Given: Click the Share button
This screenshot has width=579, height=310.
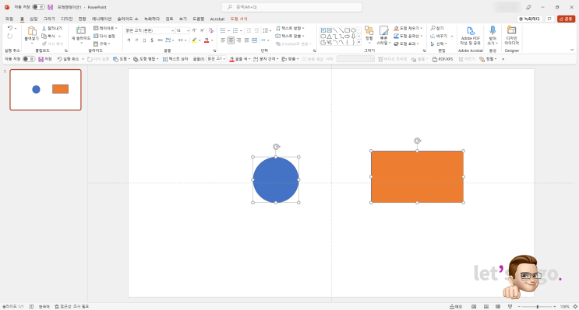Looking at the screenshot, I should point(566,19).
